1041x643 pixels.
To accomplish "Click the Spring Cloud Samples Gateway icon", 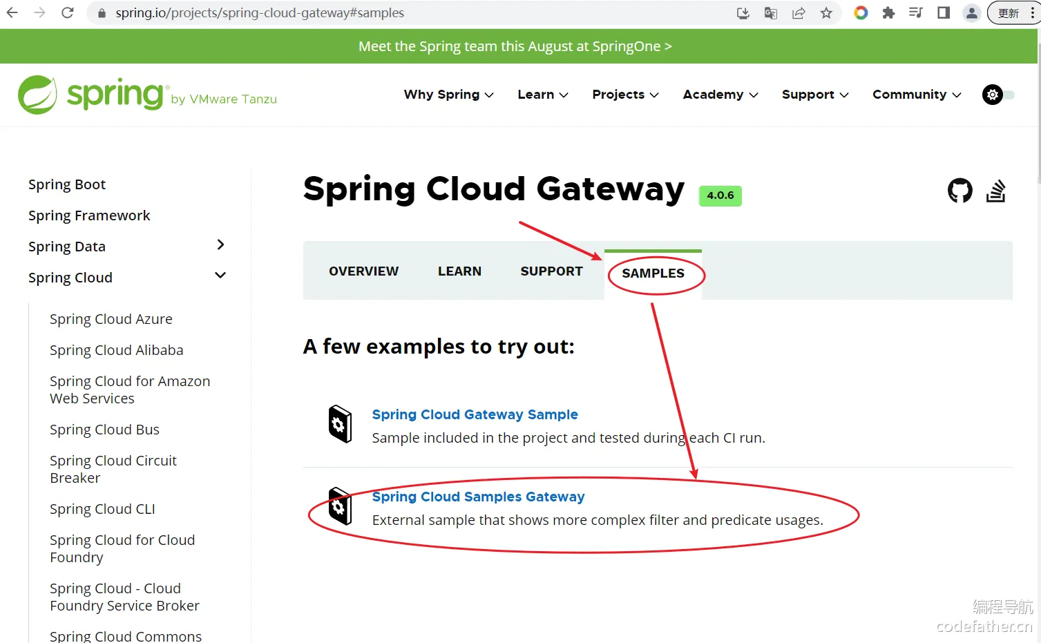I will 340,506.
